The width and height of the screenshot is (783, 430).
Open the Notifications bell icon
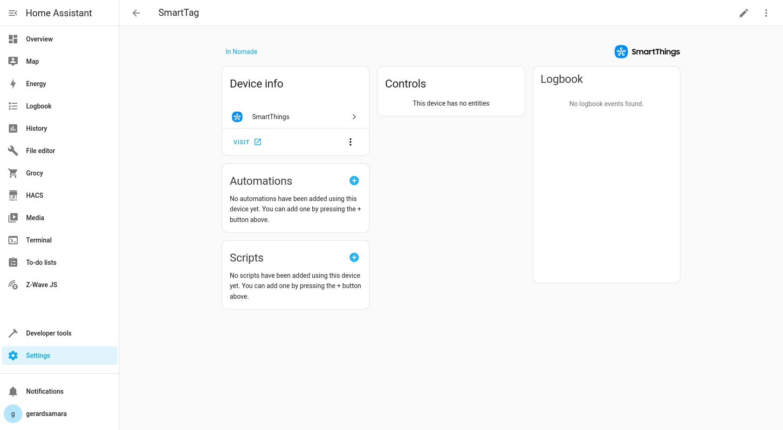coord(13,391)
